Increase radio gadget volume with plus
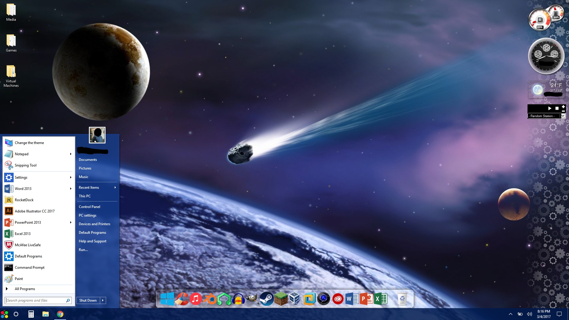The image size is (569, 320). pos(563,107)
